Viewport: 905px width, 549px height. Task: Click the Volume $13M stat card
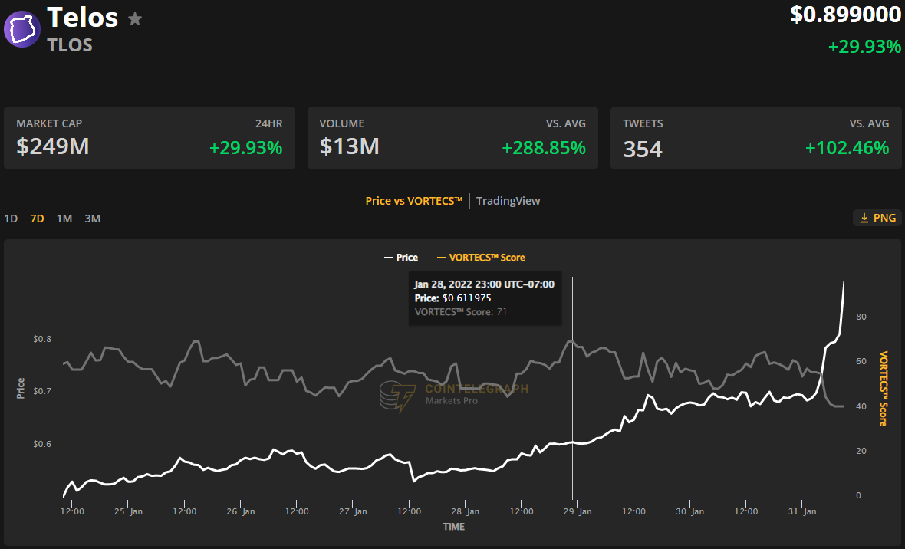pos(452,138)
